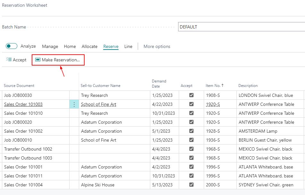
Task: Click the AMSTERDAM Lamp description cell
Action: tap(271, 131)
